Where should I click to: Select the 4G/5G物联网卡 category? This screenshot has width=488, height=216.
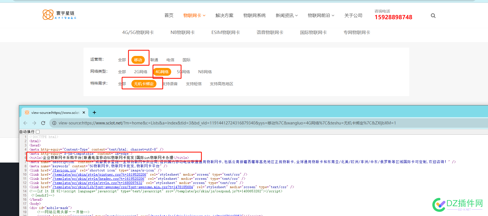(138, 33)
